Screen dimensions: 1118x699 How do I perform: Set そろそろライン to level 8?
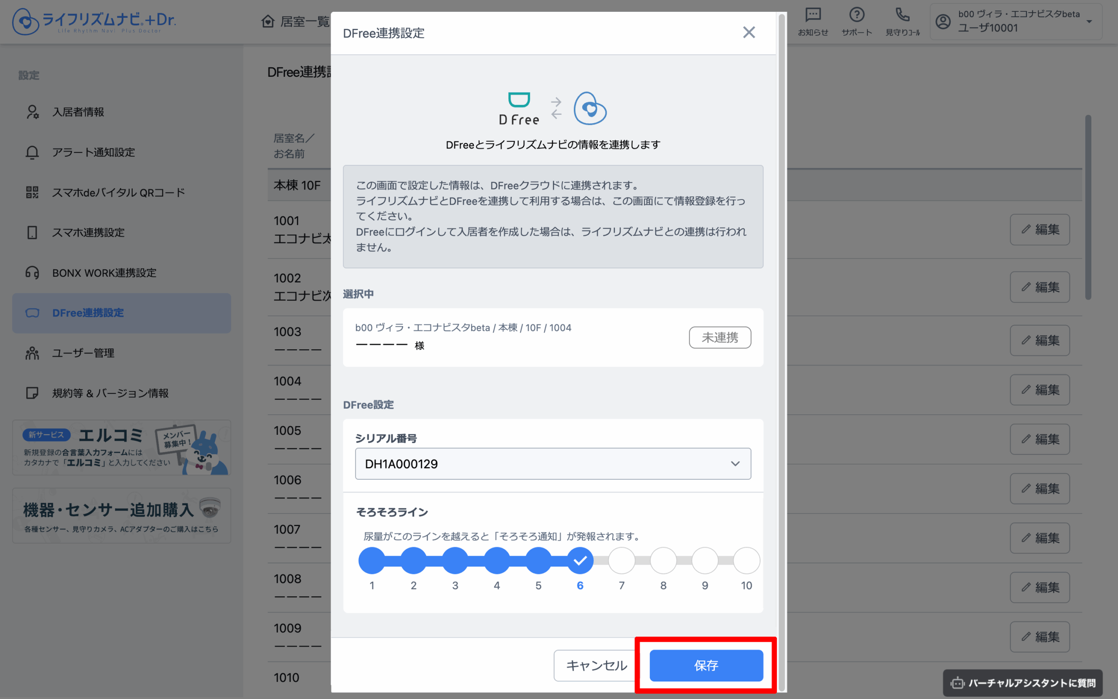(663, 560)
